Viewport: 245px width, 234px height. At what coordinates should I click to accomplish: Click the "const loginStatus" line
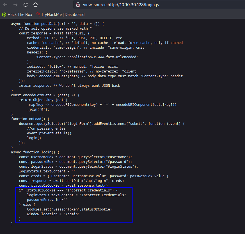point(79,166)
